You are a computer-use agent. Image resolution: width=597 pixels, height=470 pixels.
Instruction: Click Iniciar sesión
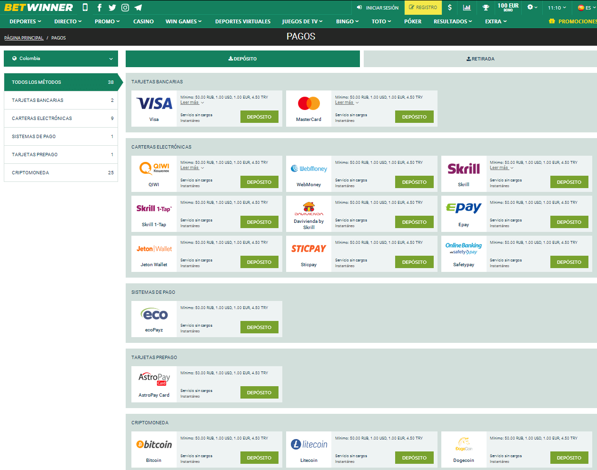pos(378,8)
